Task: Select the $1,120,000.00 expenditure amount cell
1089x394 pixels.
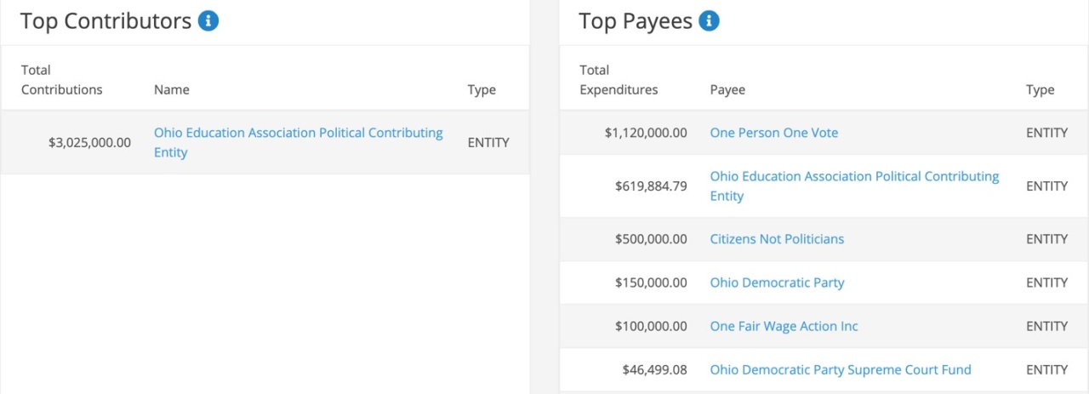Action: click(x=646, y=133)
